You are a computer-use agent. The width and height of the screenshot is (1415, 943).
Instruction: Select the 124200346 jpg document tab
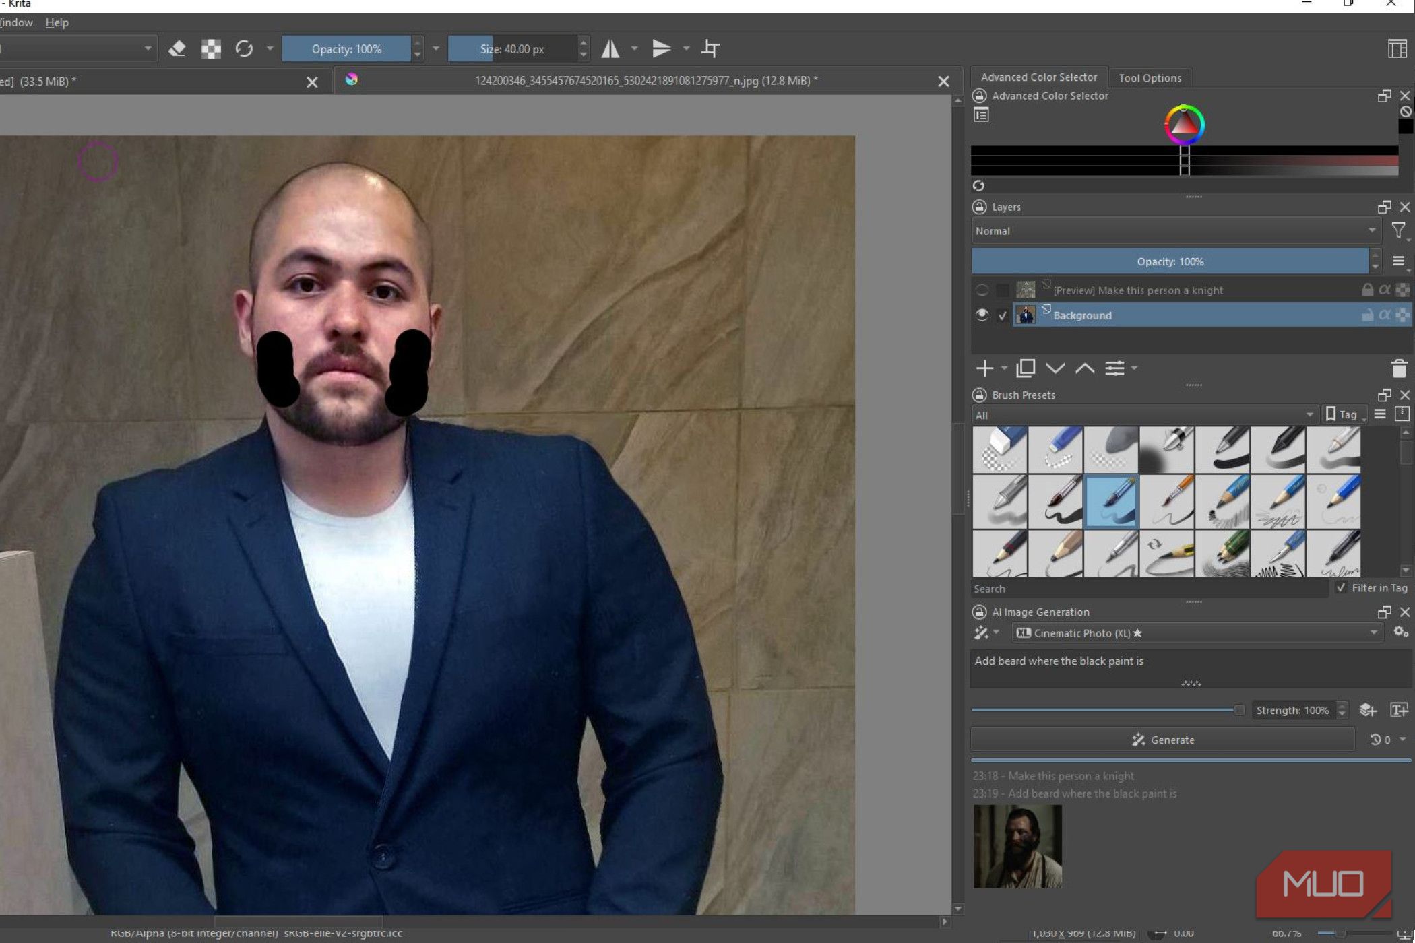coord(646,81)
